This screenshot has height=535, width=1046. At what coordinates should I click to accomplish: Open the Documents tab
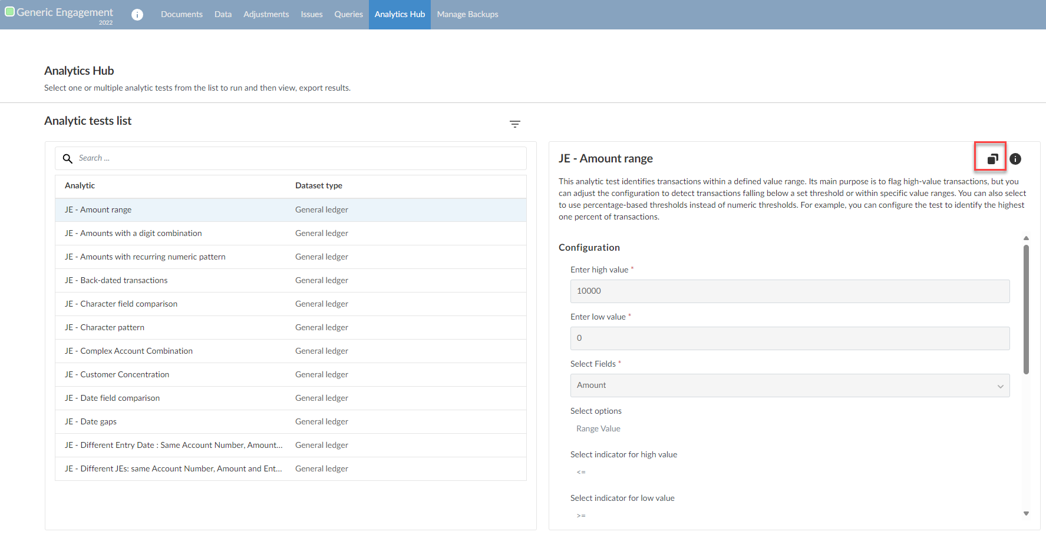click(x=182, y=15)
